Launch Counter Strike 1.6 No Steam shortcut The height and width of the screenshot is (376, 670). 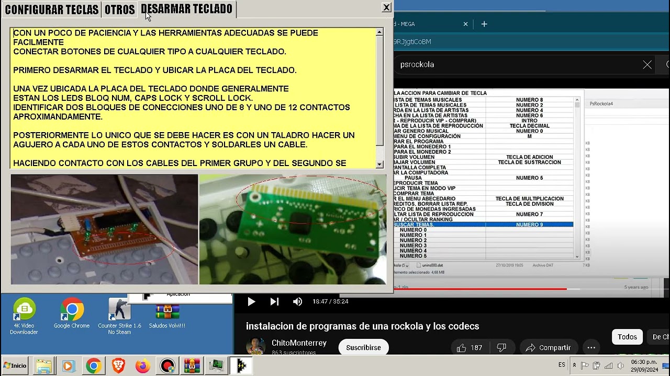(x=119, y=317)
